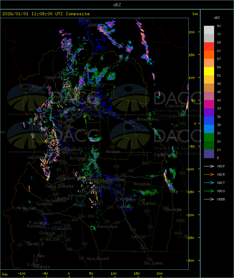Click the 'VBBB' legend label
Viewport: 234px width, 278px height.
click(x=221, y=199)
